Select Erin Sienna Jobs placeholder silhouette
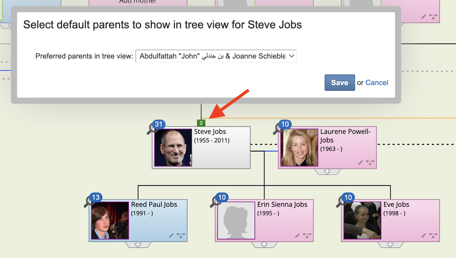Image resolution: width=456 pixels, height=258 pixels. coord(236,220)
